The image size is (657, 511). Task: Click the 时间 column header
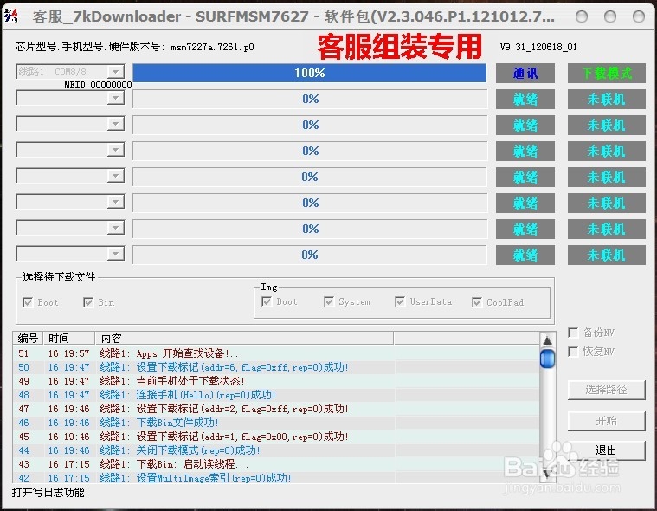pyautogui.click(x=69, y=338)
